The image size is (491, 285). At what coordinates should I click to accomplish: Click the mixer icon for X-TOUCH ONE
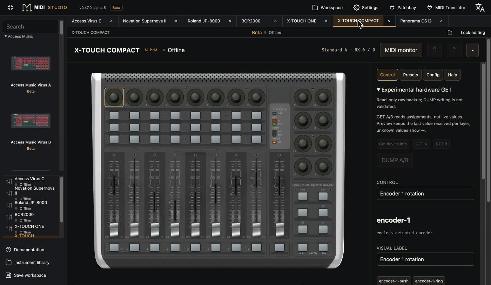[x=9, y=229]
